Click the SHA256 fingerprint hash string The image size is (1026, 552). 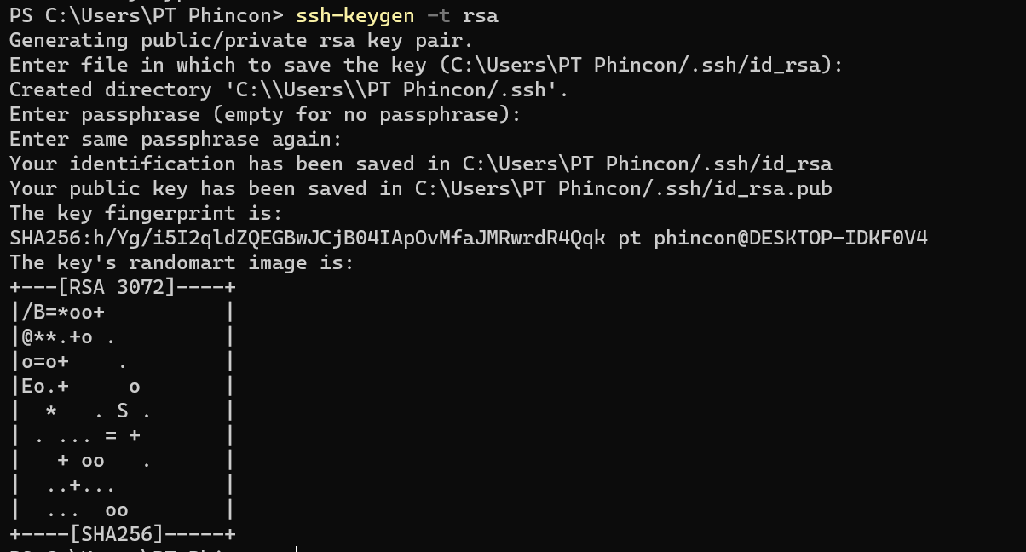click(x=307, y=238)
